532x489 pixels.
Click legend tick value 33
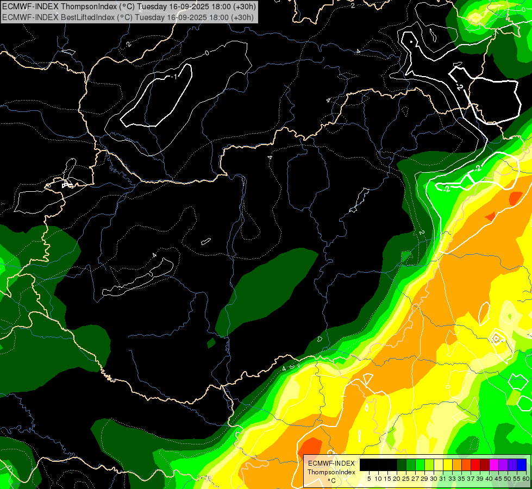tap(452, 479)
